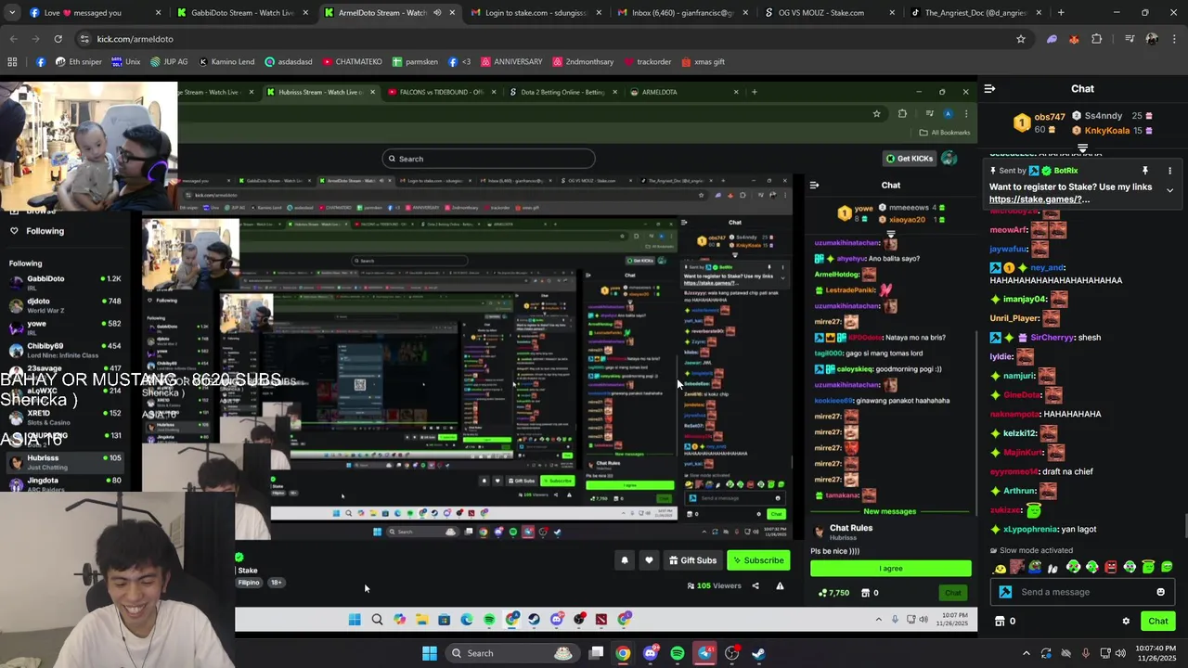This screenshot has width=1188, height=668.
Task: Bookmark this page with the star
Action: pos(1021,39)
